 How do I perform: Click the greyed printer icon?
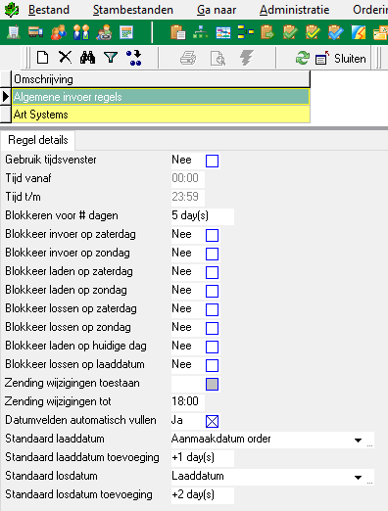click(x=188, y=59)
